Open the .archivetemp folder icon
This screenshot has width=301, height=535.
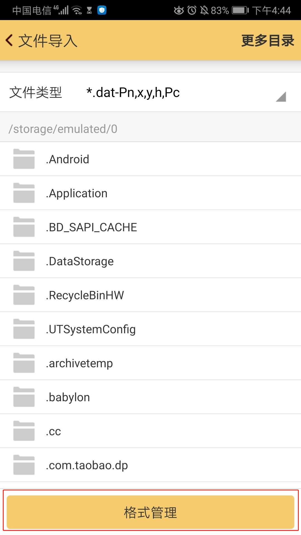tap(24, 363)
